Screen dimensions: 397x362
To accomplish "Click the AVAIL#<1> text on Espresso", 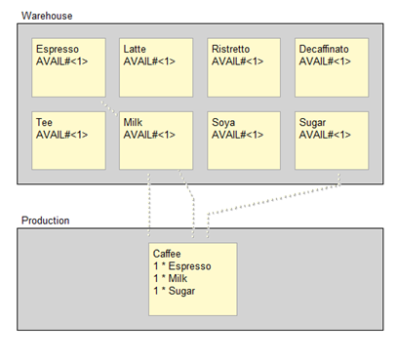I will coord(61,61).
